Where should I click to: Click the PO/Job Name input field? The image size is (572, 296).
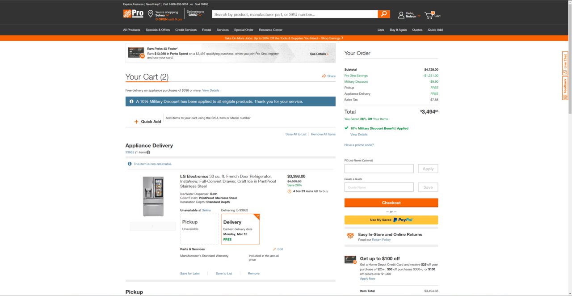point(379,169)
